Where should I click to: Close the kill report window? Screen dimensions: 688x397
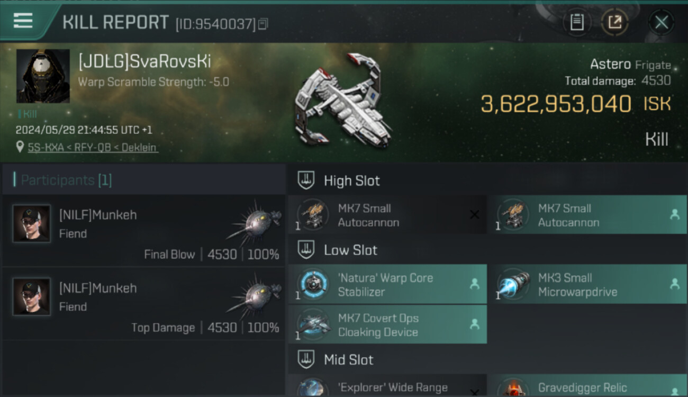[662, 22]
